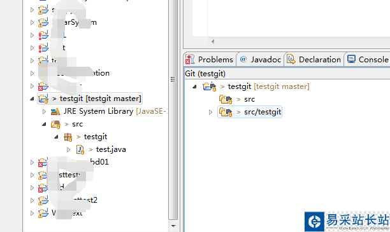390x232 pixels.
Task: Collapse the testgit package node
Action: [x=56, y=137]
